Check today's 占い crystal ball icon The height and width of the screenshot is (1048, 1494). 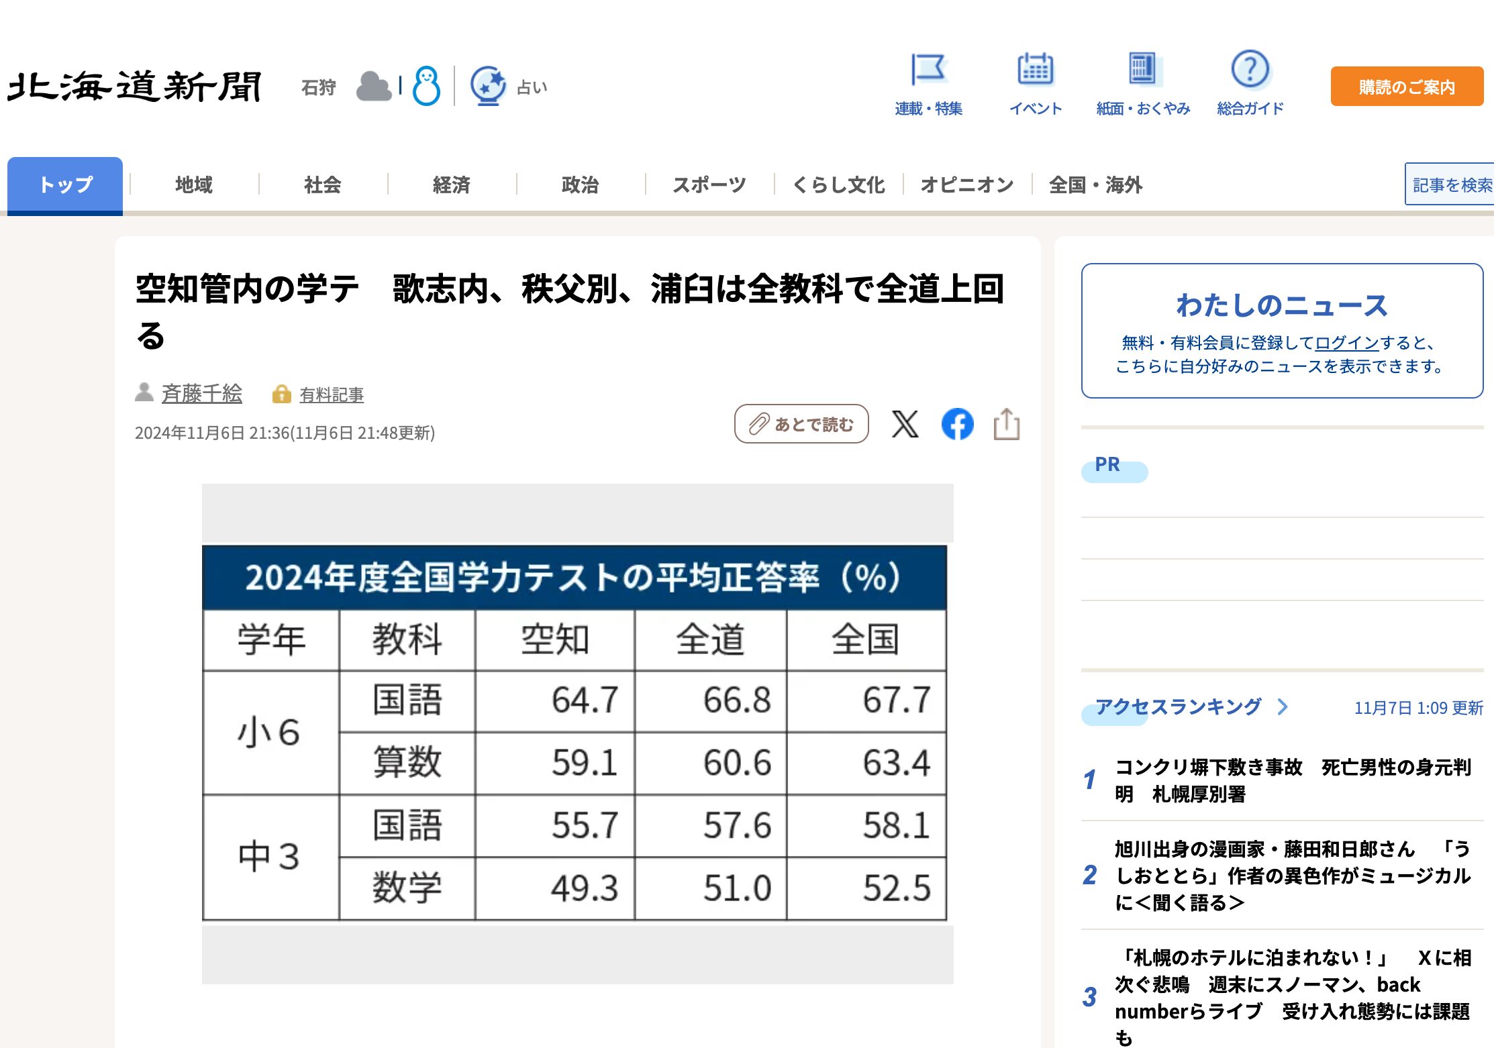(489, 86)
